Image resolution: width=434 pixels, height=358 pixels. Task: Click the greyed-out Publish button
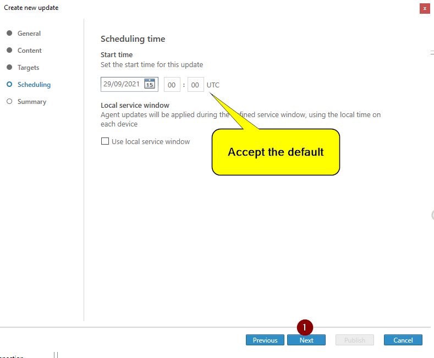[355, 340]
